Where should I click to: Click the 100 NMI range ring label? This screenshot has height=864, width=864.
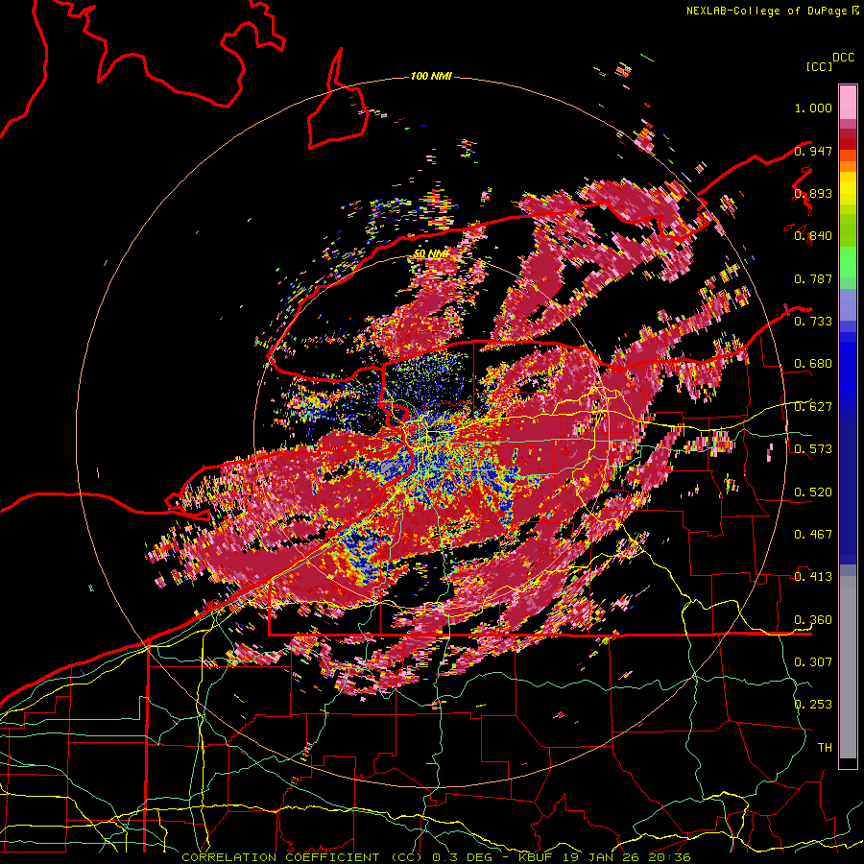(431, 76)
